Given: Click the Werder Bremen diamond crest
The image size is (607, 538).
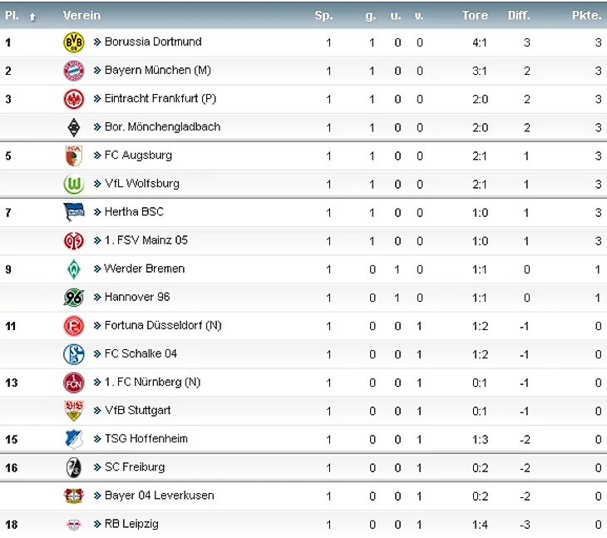Looking at the screenshot, I should 73,269.
